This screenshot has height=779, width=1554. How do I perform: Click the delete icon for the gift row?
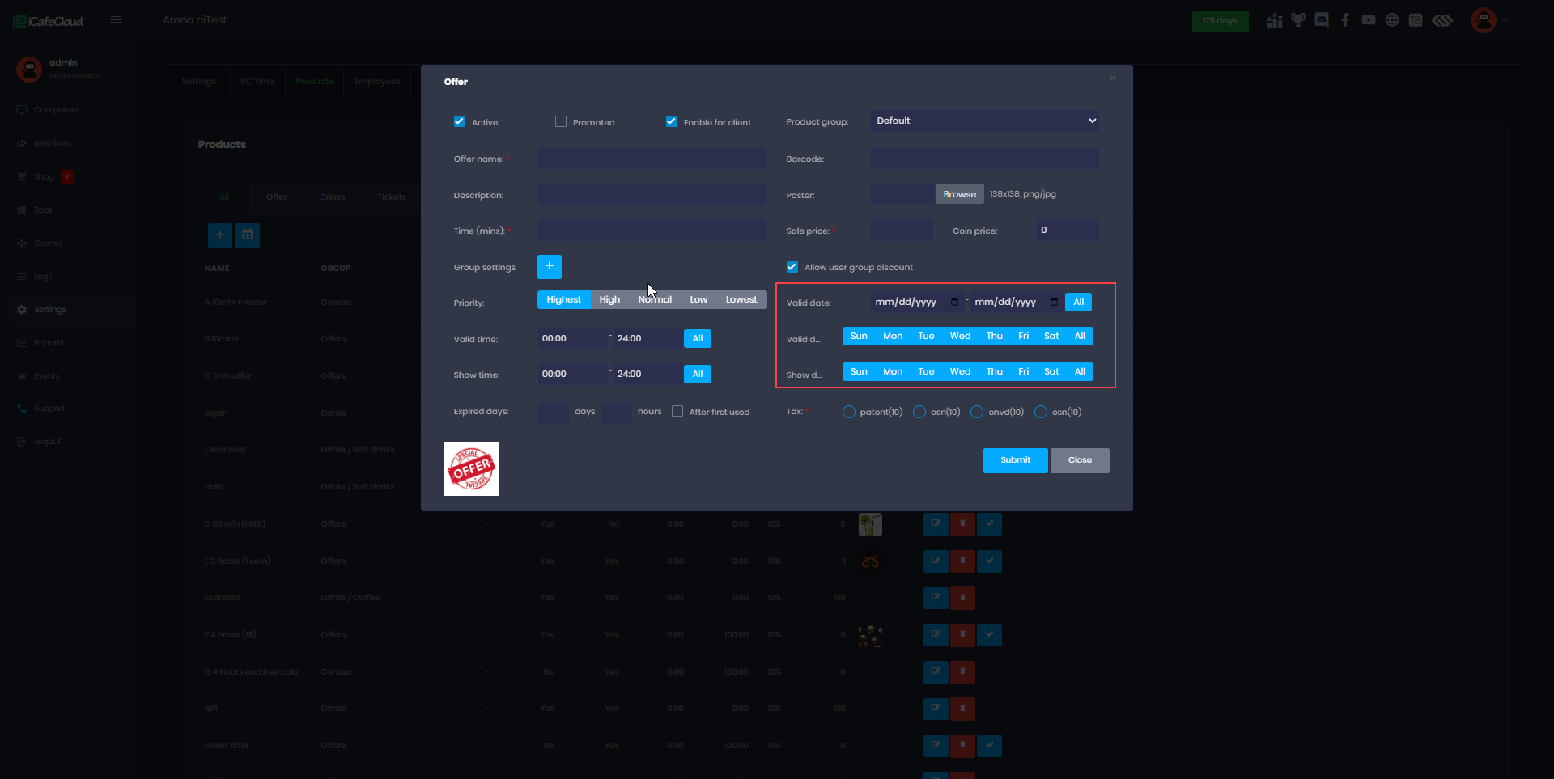pos(962,709)
